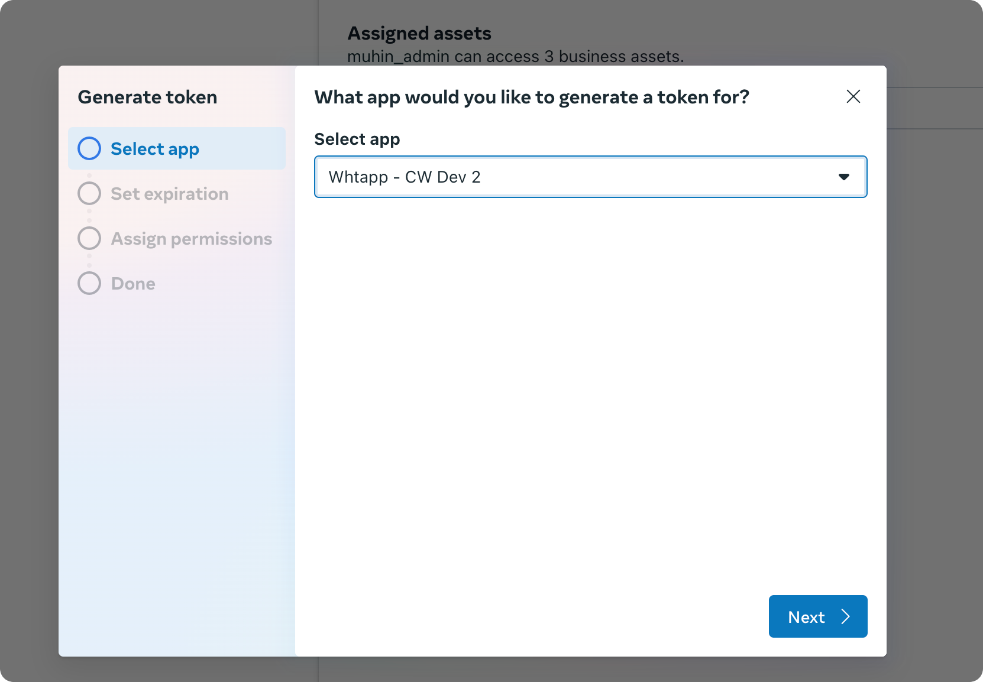Click the Generate token sidebar title
Screen dimensions: 983x682
point(147,97)
